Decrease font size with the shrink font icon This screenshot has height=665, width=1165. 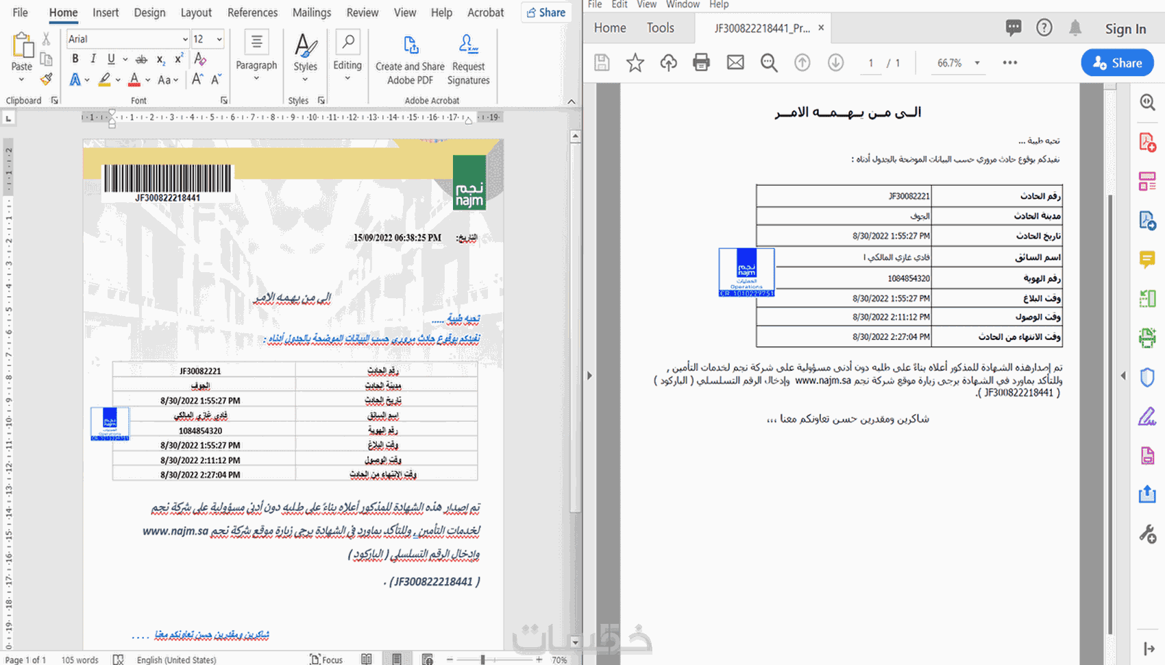pos(216,80)
